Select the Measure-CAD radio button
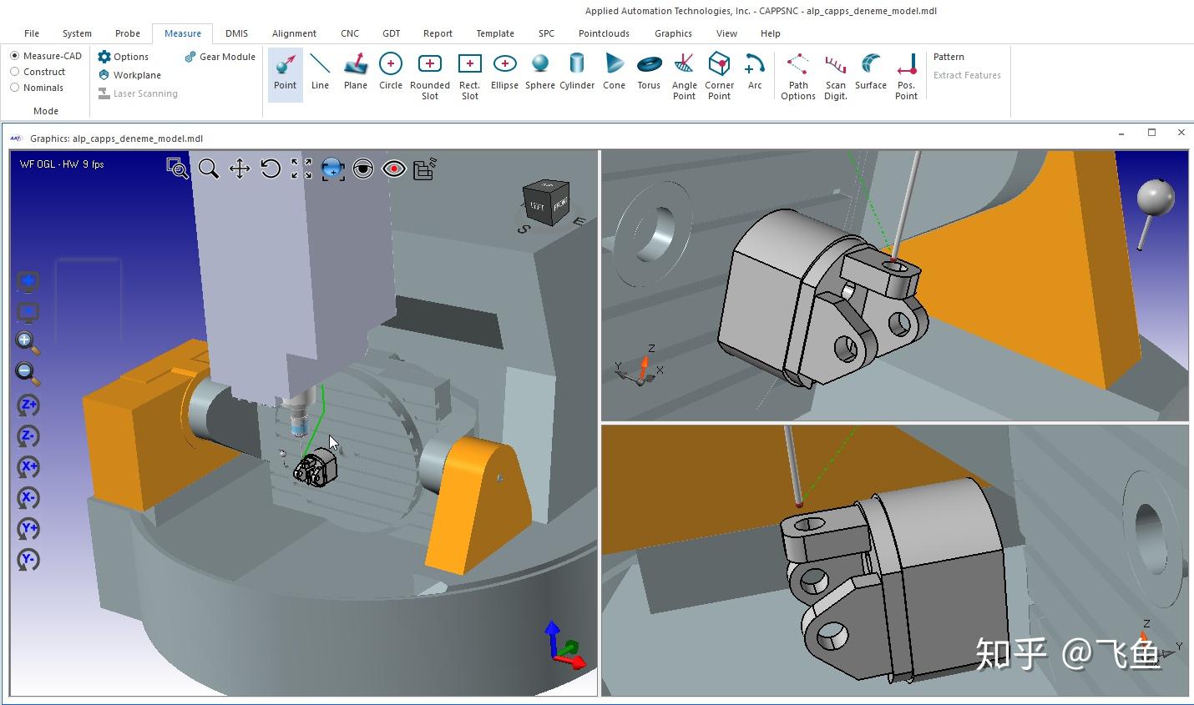Image resolution: width=1194 pixels, height=705 pixels. (x=15, y=56)
